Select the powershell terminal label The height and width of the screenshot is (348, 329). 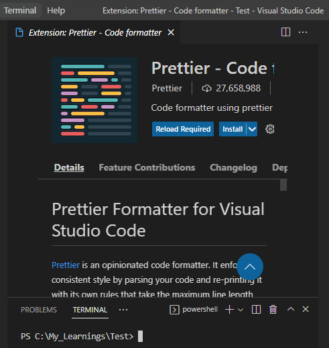tap(200, 309)
